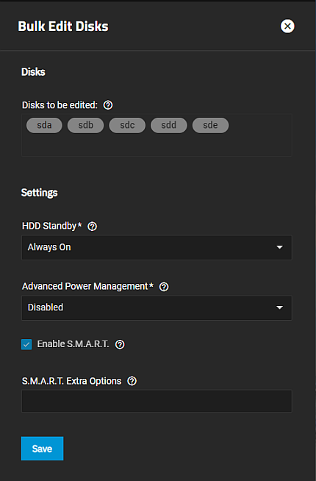Select the sda disk chip
316x481 pixels.
[x=44, y=125]
